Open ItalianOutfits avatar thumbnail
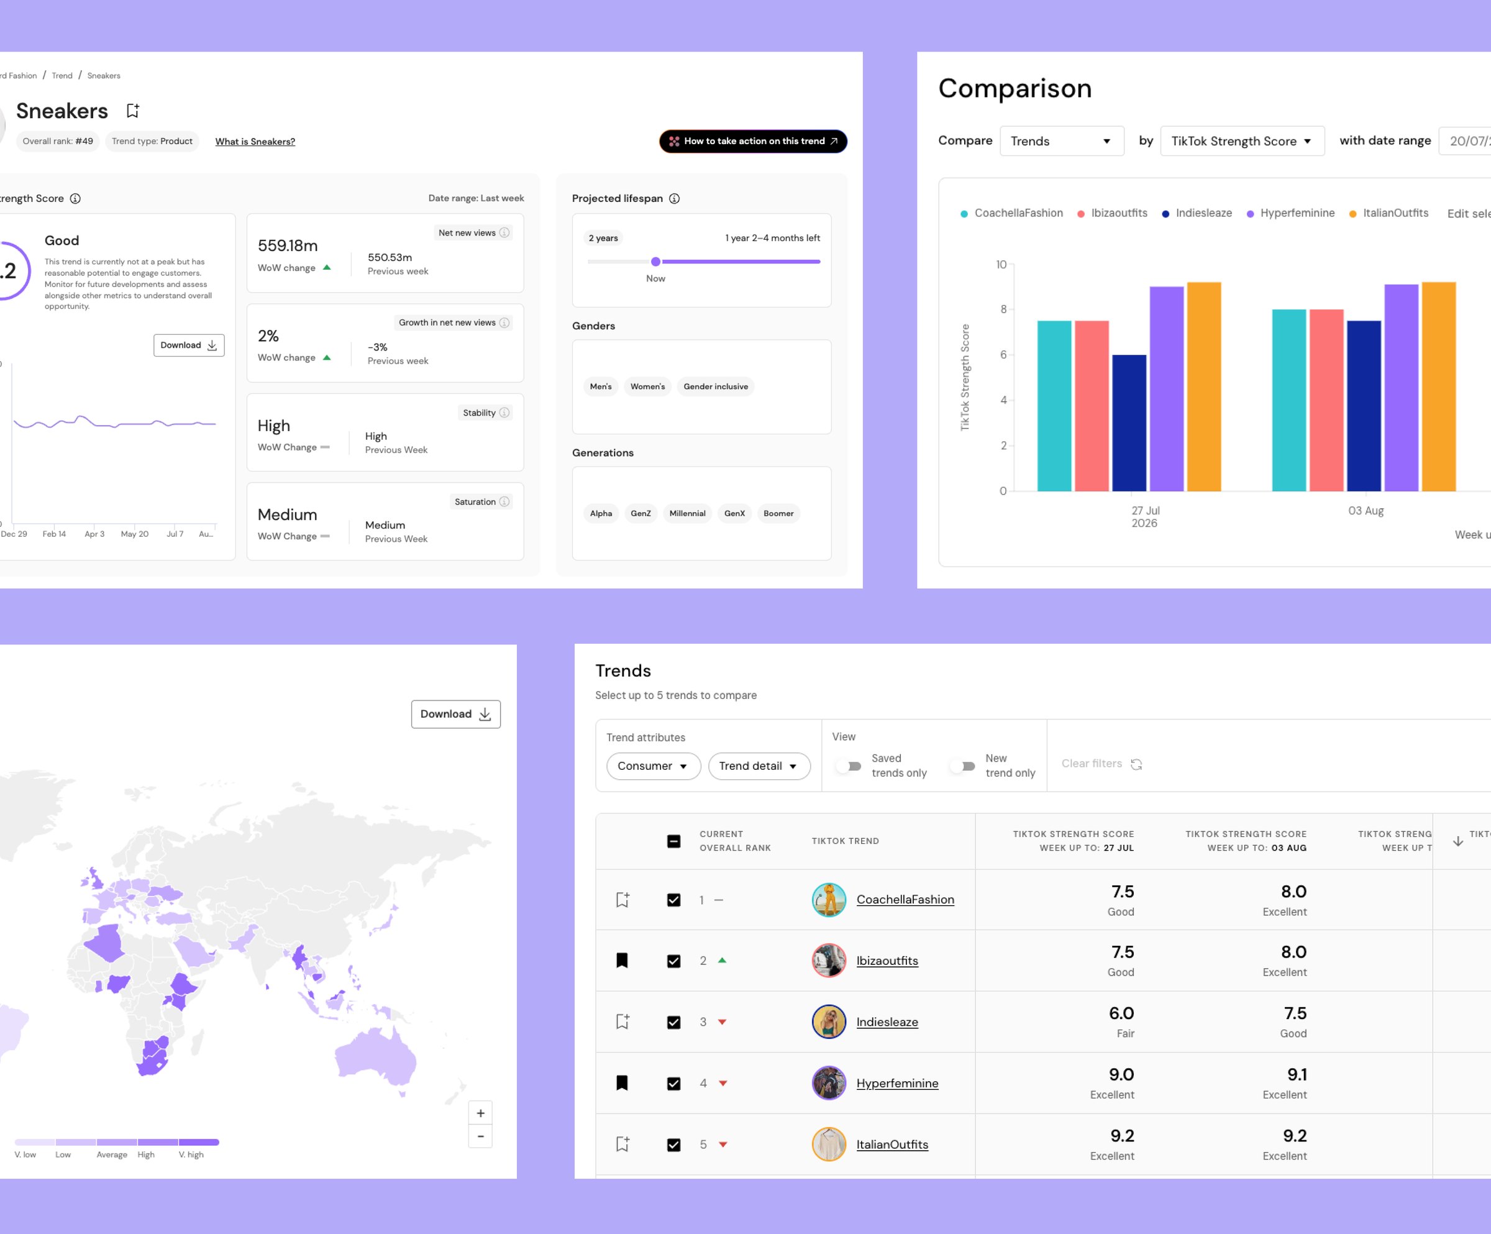This screenshot has width=1491, height=1234. [x=829, y=1144]
